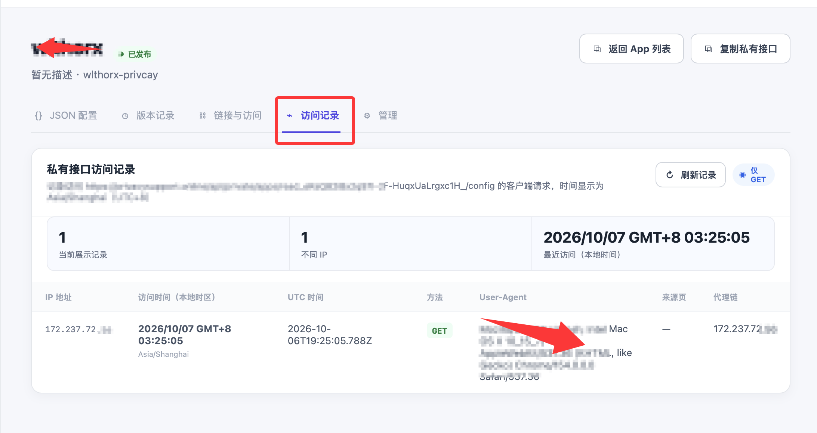817x433 pixels.
Task: Go to the 管理 tab
Action: click(x=380, y=116)
